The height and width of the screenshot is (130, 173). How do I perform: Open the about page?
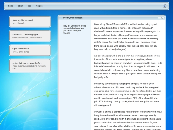coord(21,6)
